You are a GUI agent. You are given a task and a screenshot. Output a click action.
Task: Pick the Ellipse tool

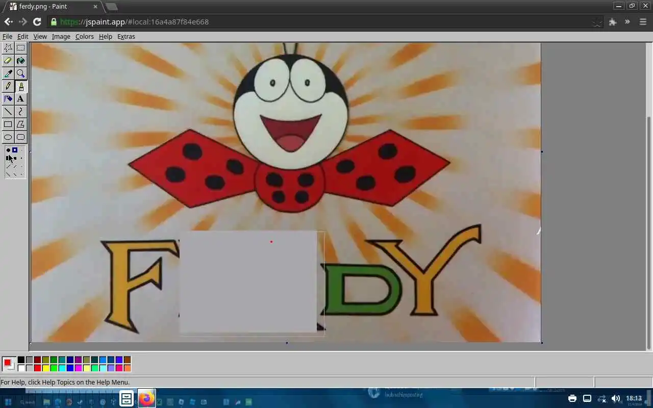pyautogui.click(x=8, y=137)
